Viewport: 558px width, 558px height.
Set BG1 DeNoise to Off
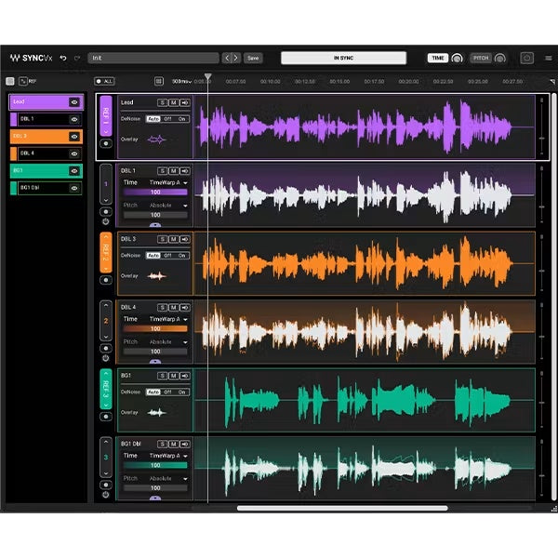point(168,392)
